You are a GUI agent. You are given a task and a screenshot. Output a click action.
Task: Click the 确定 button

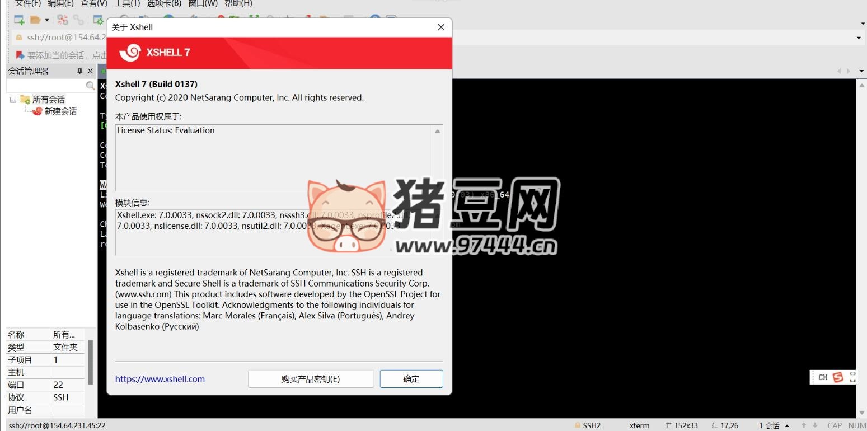click(x=411, y=379)
